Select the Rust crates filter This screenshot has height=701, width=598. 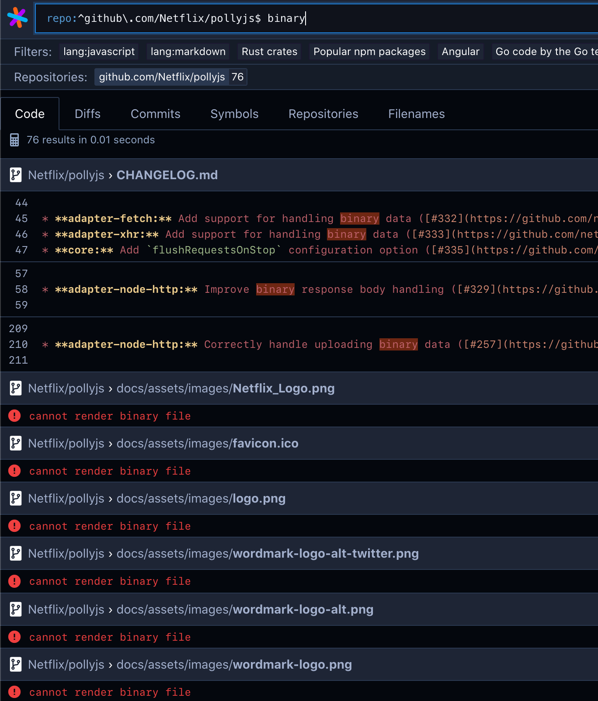click(x=269, y=52)
